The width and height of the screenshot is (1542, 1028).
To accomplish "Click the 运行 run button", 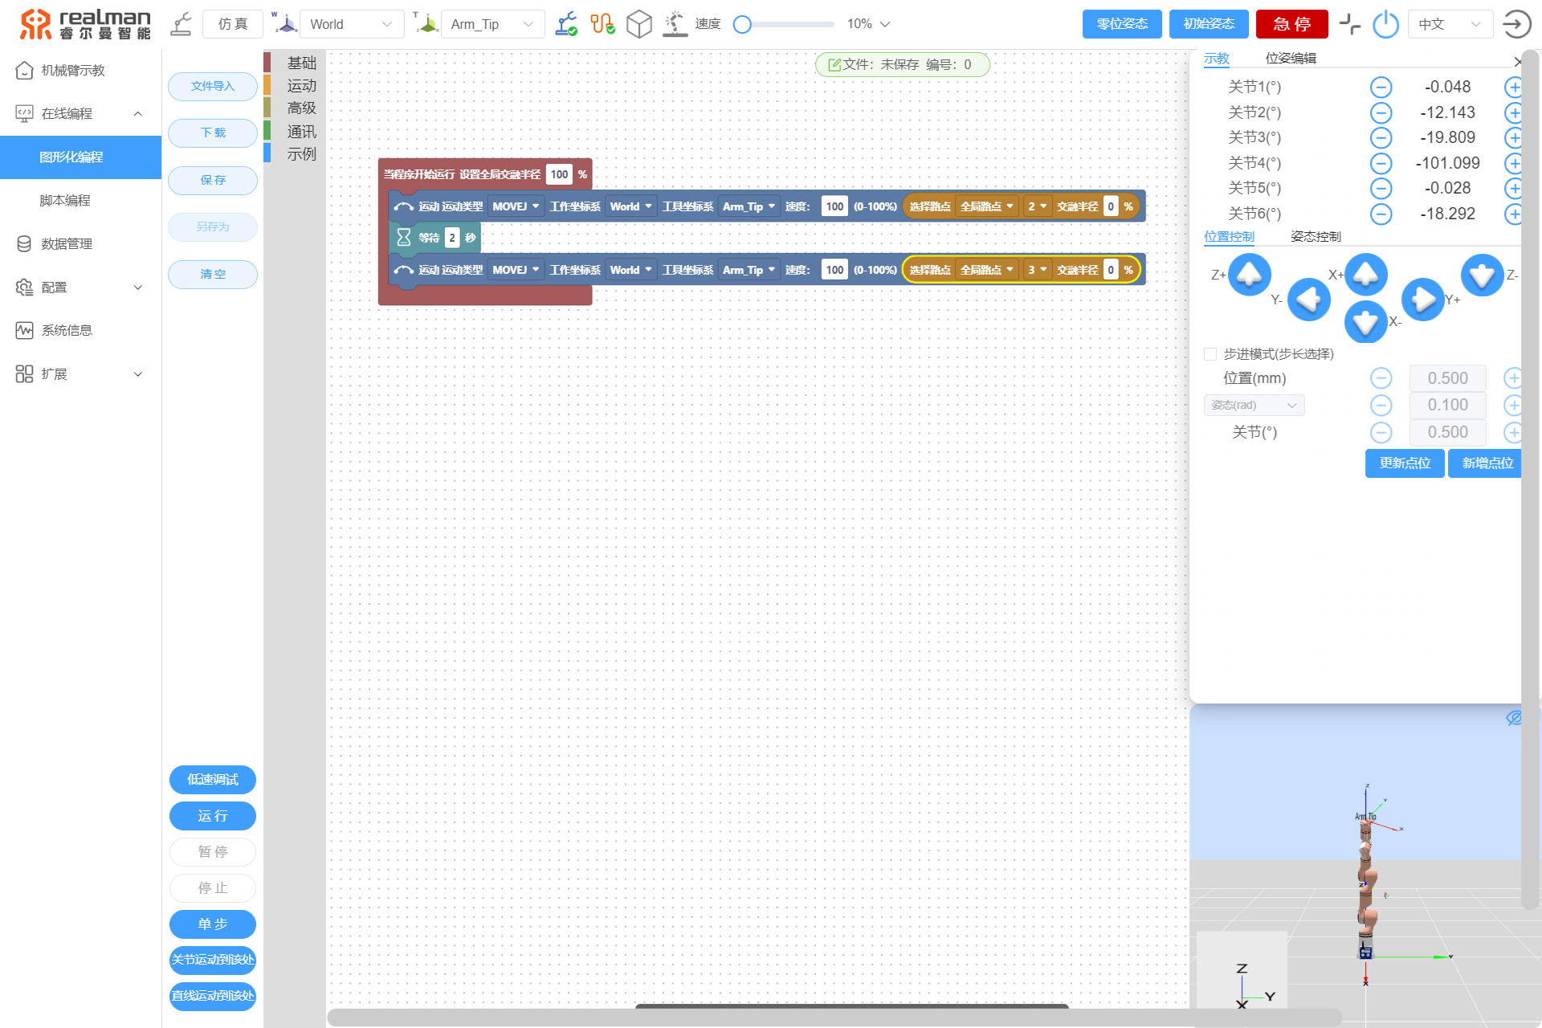I will click(213, 816).
